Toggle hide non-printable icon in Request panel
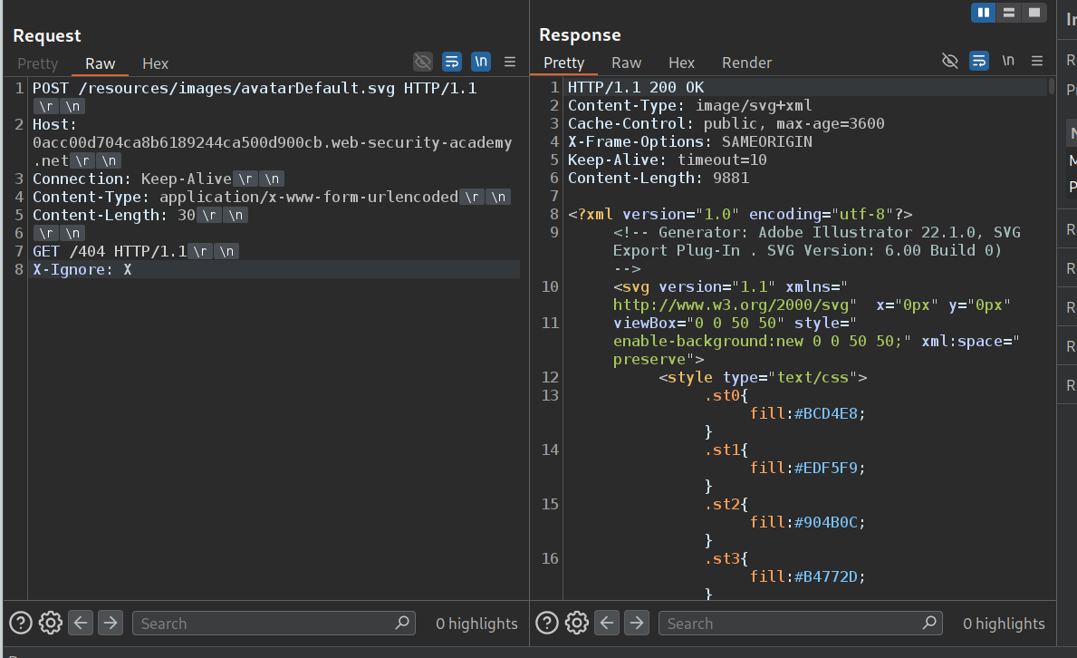This screenshot has width=1077, height=658. (423, 62)
